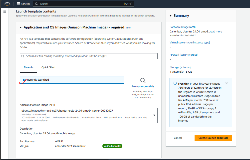This screenshot has height=160, width=250.
Task: Click the Create launch template button
Action: (x=213, y=138)
